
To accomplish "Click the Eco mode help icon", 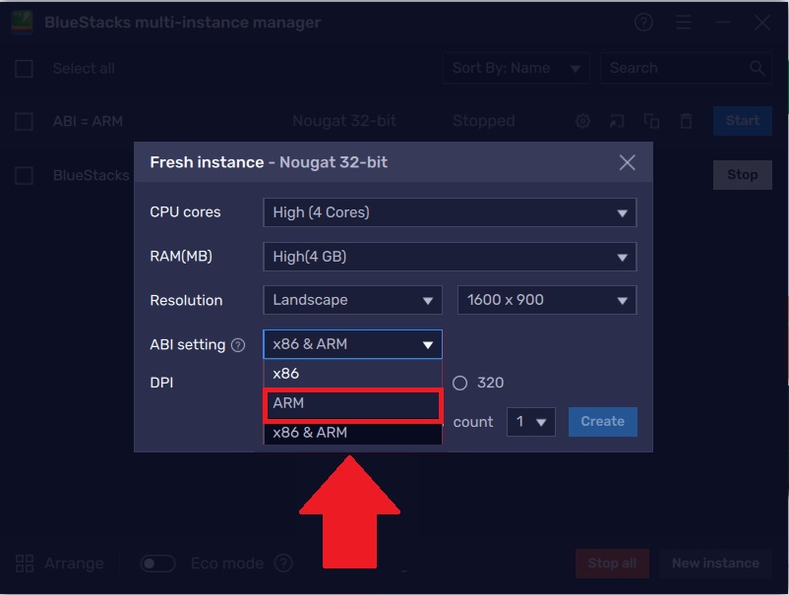I will (x=283, y=564).
